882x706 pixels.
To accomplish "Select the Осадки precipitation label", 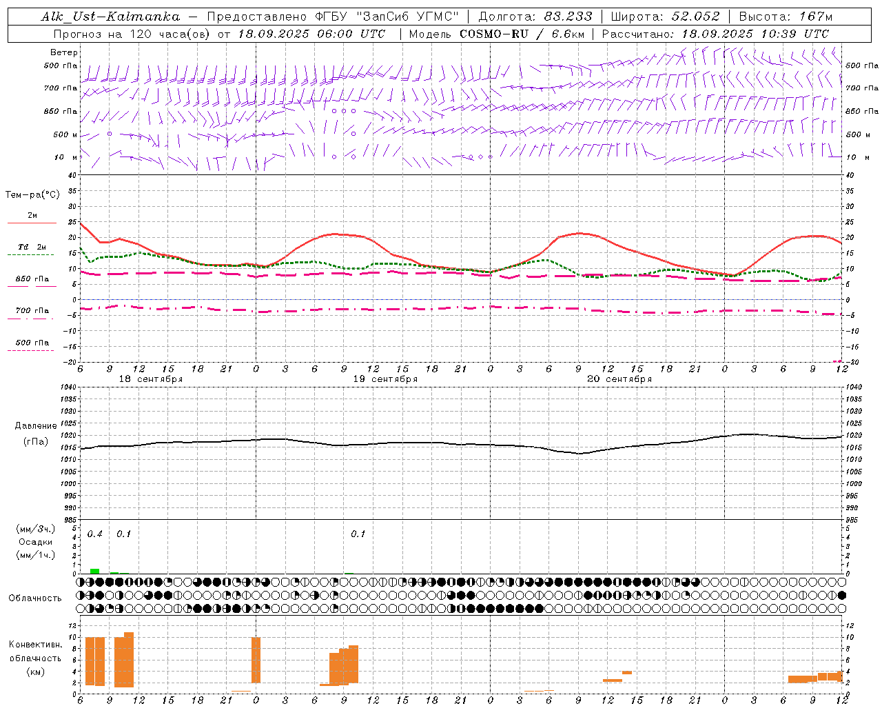I will click(x=35, y=542).
